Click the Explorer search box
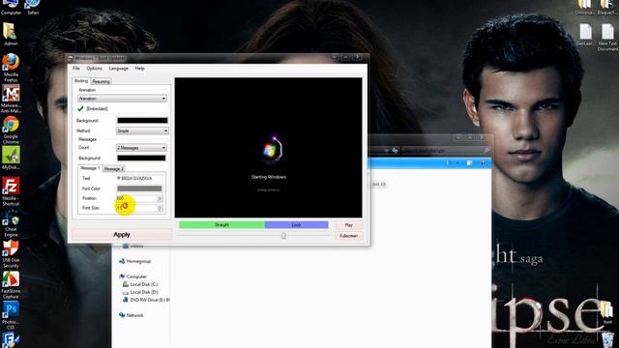The width and height of the screenshot is (619, 348). coord(446,151)
